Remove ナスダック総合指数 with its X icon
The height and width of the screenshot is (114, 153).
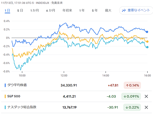146,107
